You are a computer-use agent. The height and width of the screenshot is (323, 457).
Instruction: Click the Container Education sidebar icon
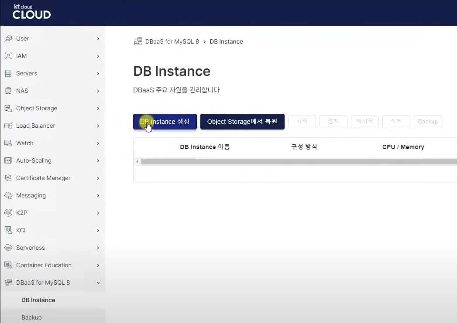8,265
